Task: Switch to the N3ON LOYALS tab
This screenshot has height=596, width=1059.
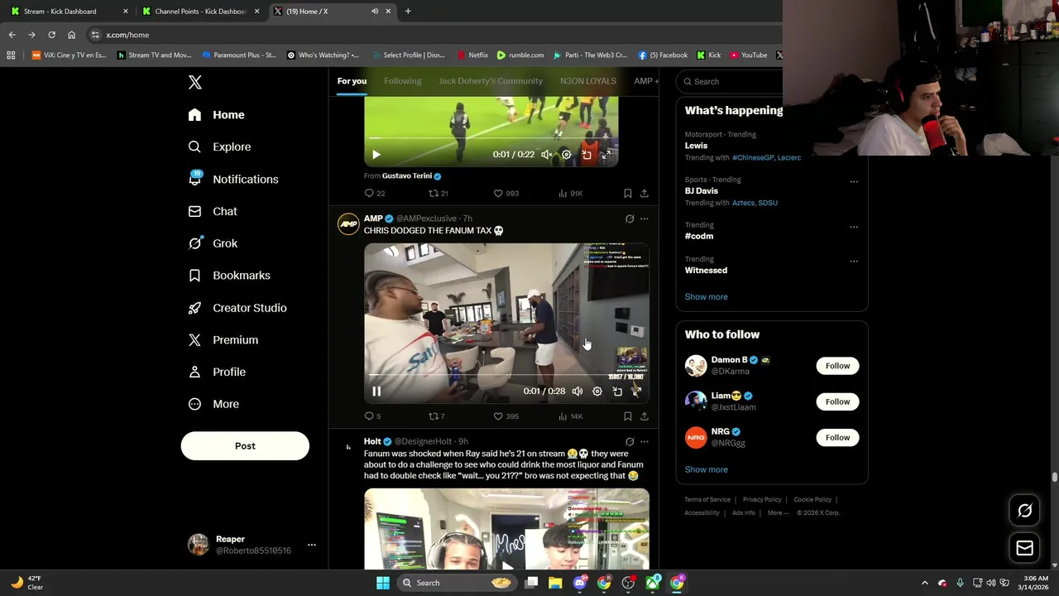Action: [588, 81]
